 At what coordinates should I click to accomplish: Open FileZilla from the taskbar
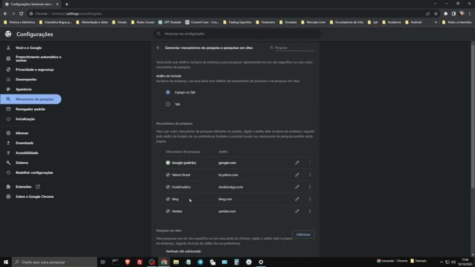pyautogui.click(x=140, y=262)
